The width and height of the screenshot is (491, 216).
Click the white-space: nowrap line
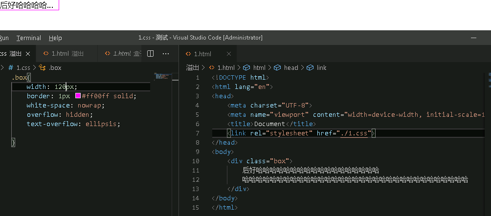[x=66, y=105]
